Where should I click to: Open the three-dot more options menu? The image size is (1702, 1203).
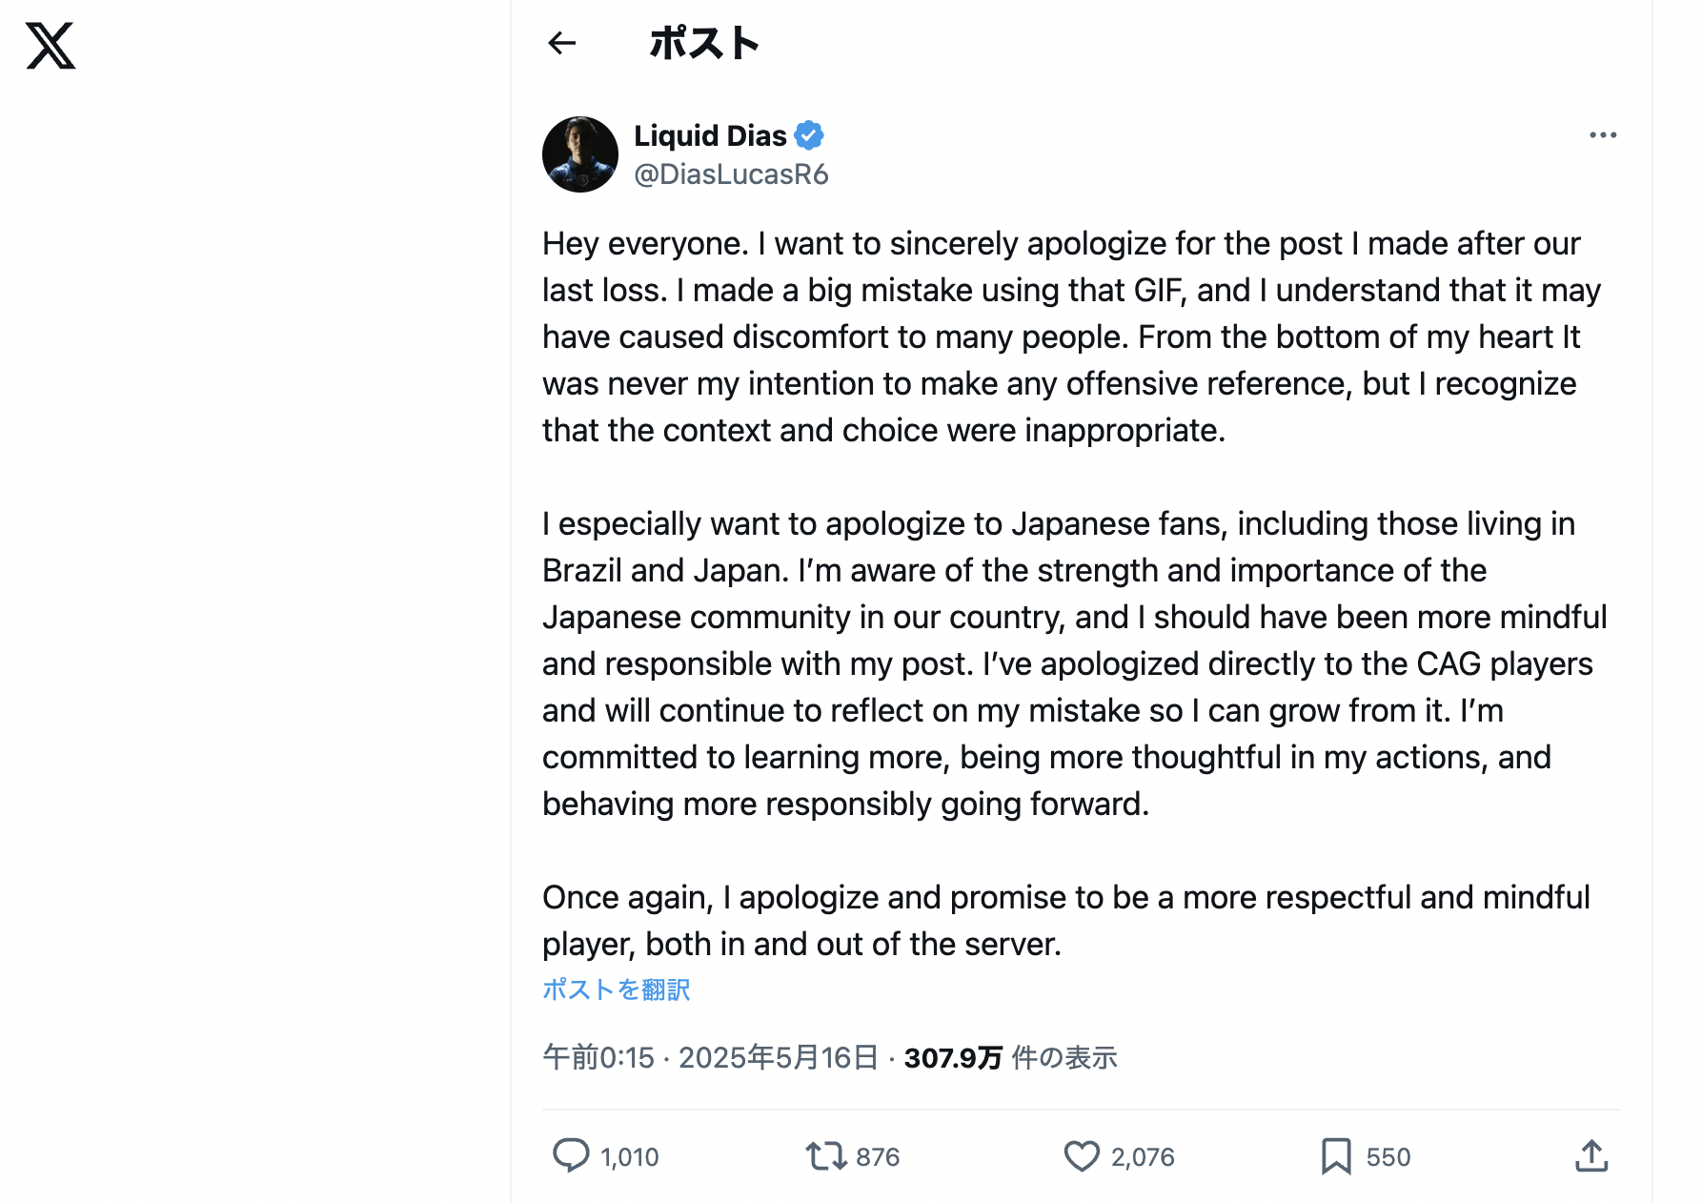tap(1603, 135)
